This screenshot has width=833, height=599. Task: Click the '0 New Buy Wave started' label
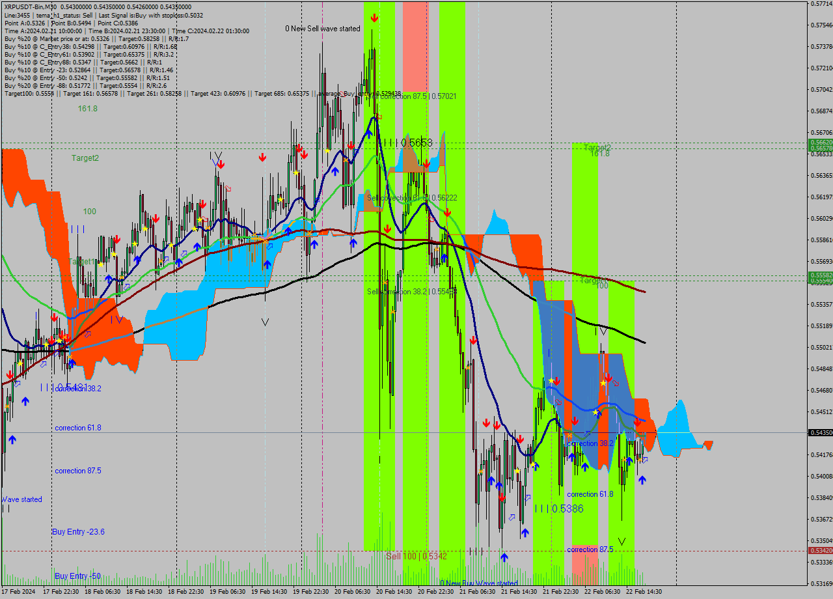click(x=479, y=583)
